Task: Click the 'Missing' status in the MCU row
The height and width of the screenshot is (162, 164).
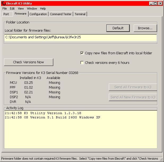Action: (54, 83)
